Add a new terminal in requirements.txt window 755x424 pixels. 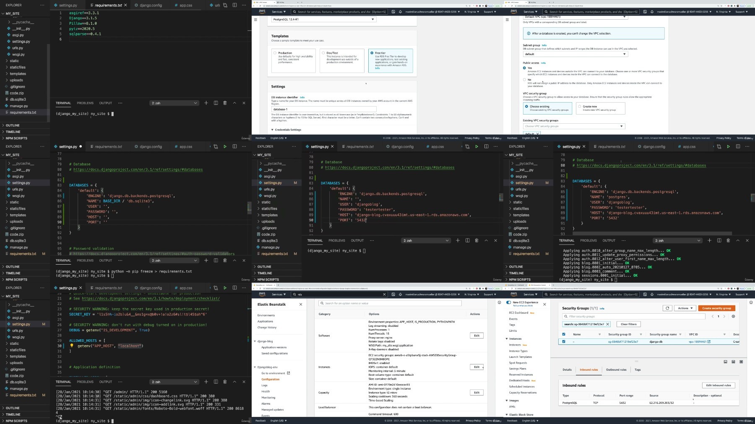point(206,103)
